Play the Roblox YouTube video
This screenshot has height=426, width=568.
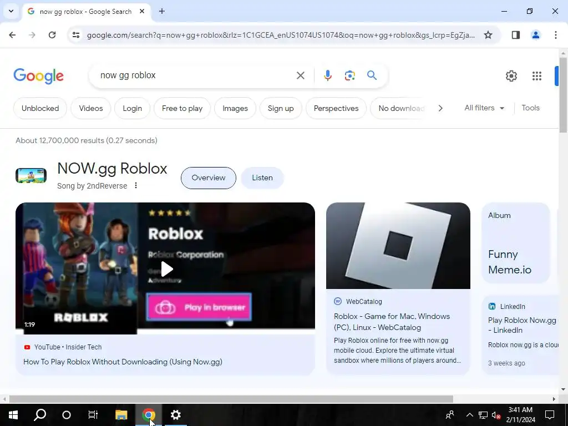click(x=166, y=269)
